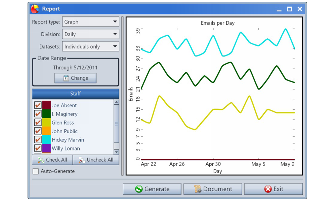Uncheck Joe Absent's checkbox
Screen dimensions: 336x202
(x=38, y=105)
